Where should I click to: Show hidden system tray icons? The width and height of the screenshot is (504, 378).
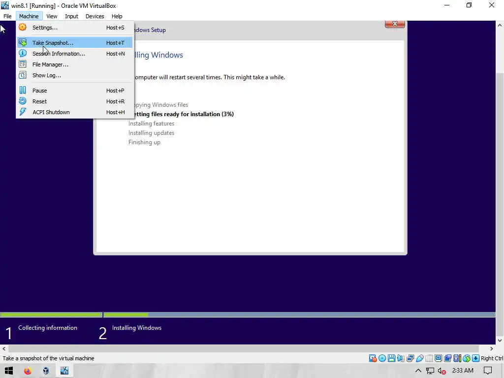pyautogui.click(x=418, y=371)
